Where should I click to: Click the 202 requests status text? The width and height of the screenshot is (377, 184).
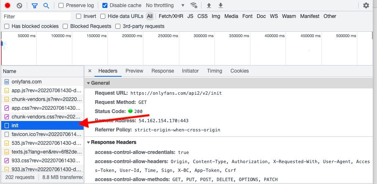20,177
